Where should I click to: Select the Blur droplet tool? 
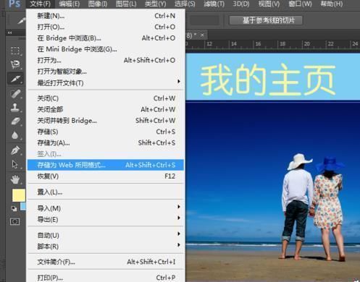[15, 135]
